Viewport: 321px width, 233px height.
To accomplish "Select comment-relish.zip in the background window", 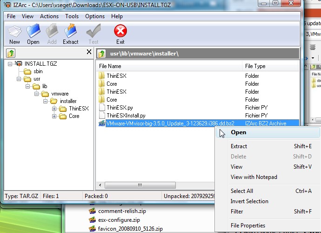I will [x=122, y=211].
